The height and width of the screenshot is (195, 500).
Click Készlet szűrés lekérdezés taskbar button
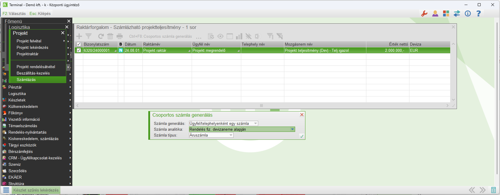tap(36, 190)
